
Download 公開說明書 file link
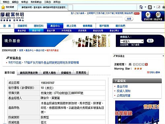[x=123, y=96]
